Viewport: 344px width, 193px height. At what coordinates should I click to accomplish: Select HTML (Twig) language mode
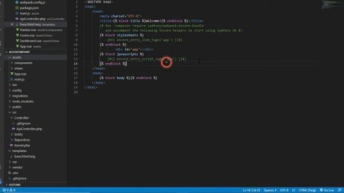coord(307,190)
